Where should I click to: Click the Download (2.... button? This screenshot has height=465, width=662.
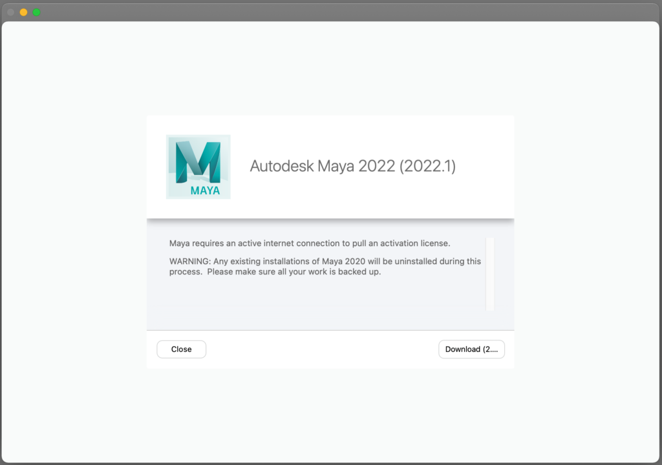(471, 349)
